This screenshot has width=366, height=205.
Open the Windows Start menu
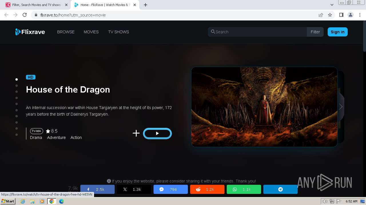8,201
